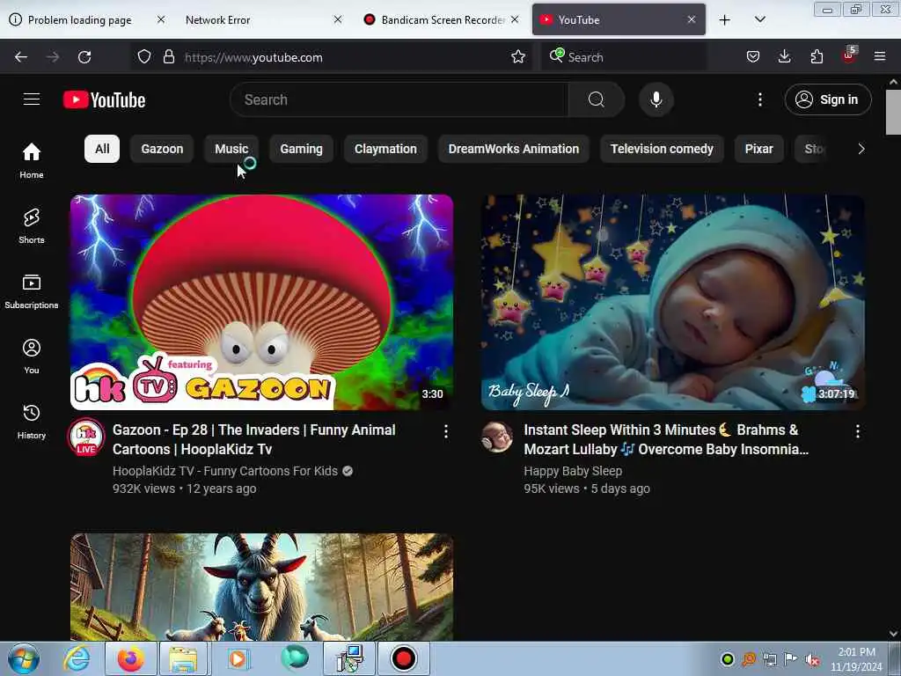
Task: Close the Network Error tab
Action: coord(338,19)
